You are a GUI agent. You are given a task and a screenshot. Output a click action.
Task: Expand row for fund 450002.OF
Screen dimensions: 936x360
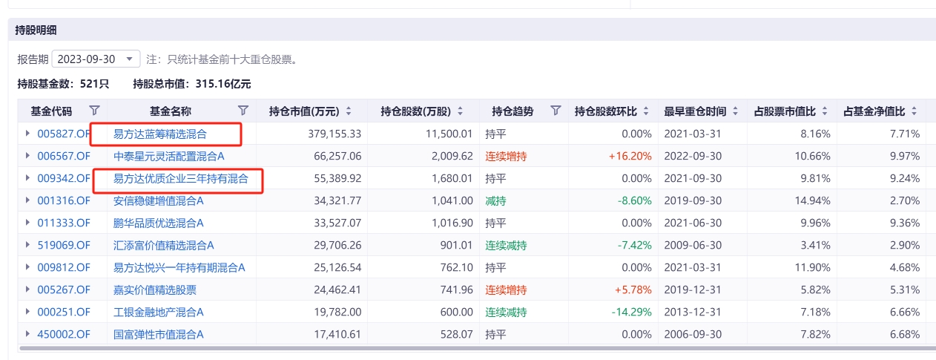point(28,334)
